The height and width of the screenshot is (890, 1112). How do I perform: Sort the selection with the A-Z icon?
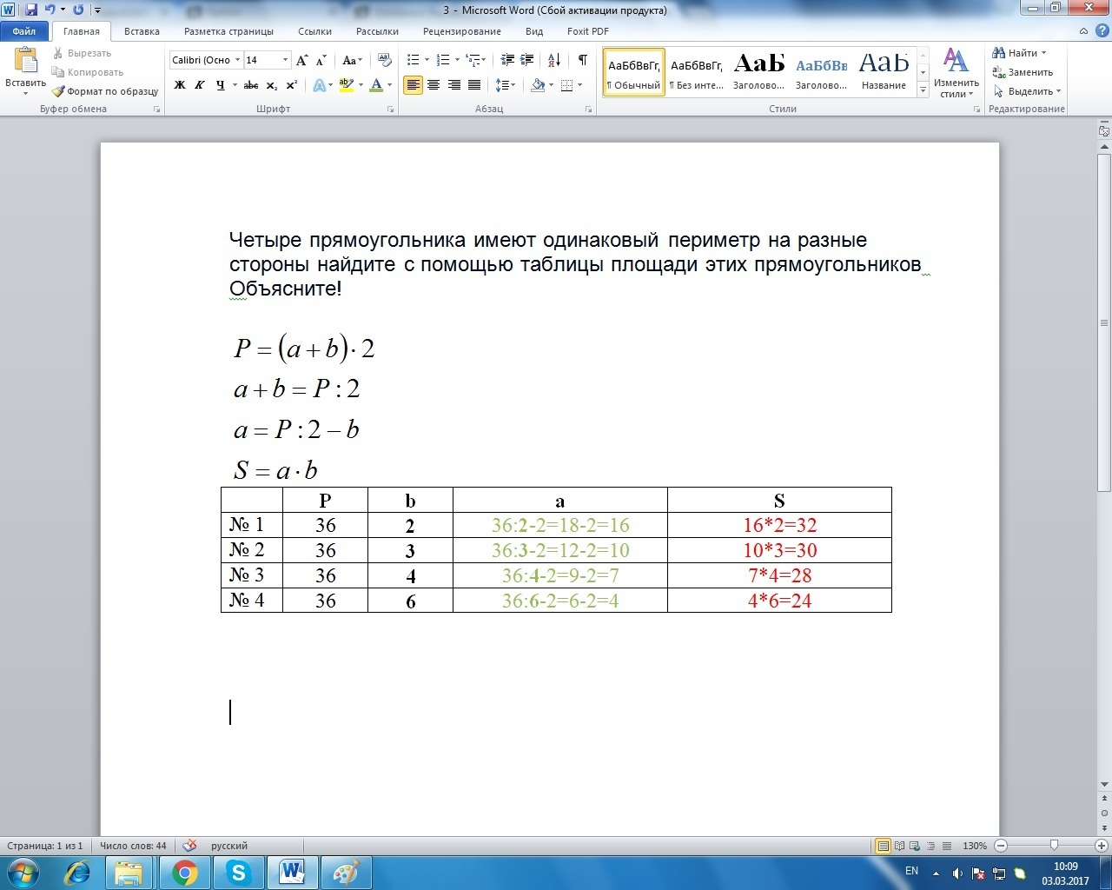(554, 60)
